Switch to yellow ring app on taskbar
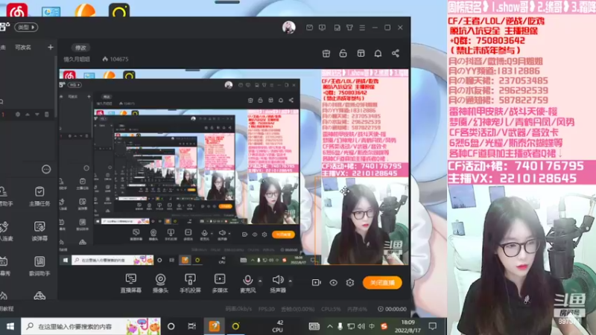The width and height of the screenshot is (596, 335). point(235,326)
